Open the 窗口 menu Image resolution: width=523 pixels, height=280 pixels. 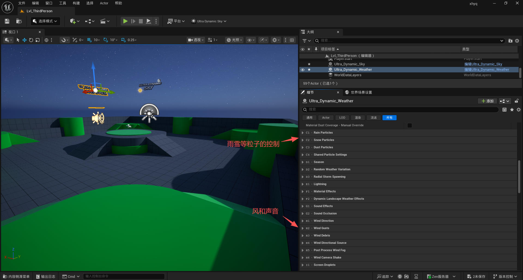[x=49, y=3]
